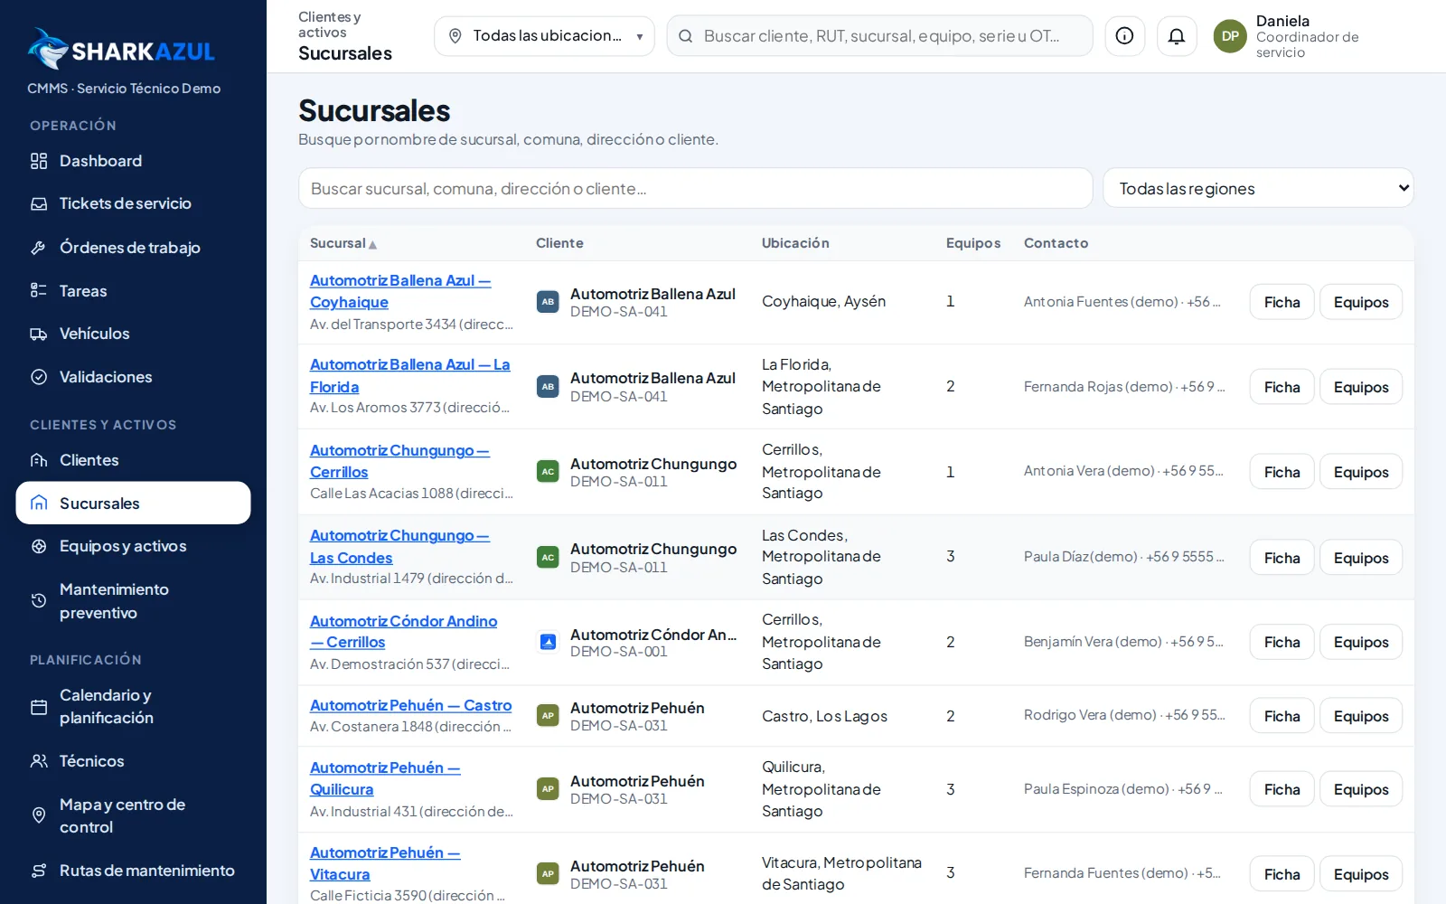
Task: Click the Validaciones check-circle icon
Action: coord(39,377)
